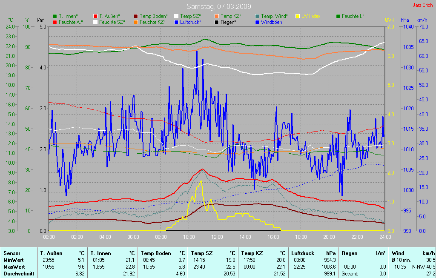Select the Feuchte SZ legend label
436x278 pixels.
(112, 22)
